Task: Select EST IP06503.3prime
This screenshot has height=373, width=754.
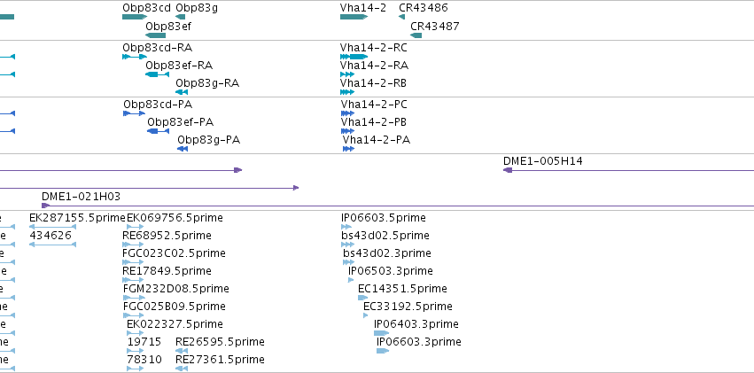Action: tap(351, 280)
